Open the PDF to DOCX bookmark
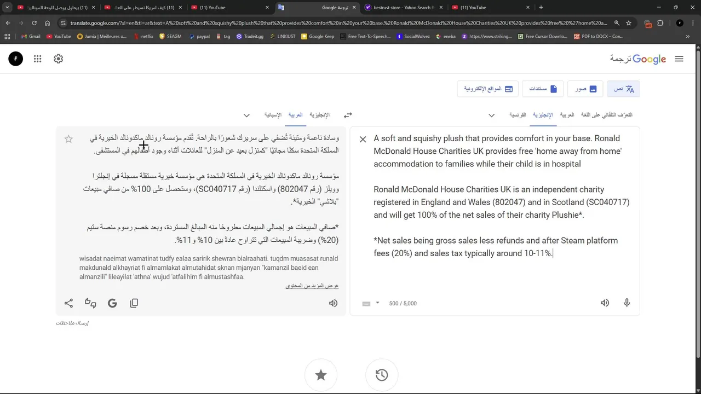Viewport: 701px width, 394px height. pyautogui.click(x=599, y=37)
